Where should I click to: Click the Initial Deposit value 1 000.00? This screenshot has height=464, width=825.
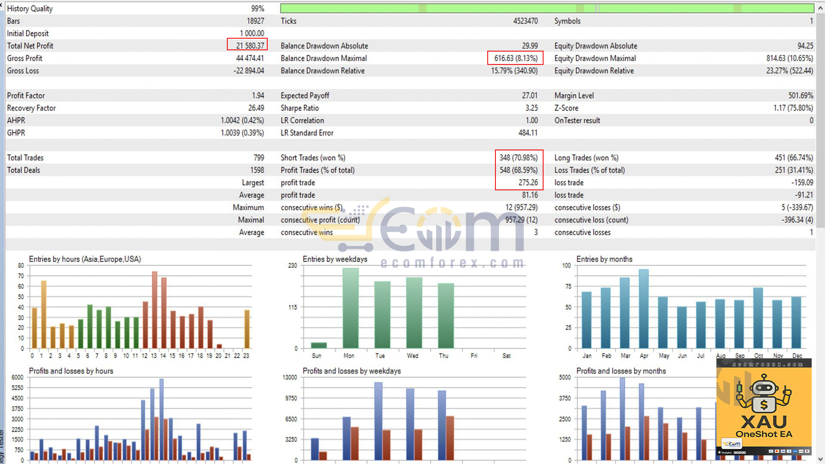pyautogui.click(x=252, y=34)
